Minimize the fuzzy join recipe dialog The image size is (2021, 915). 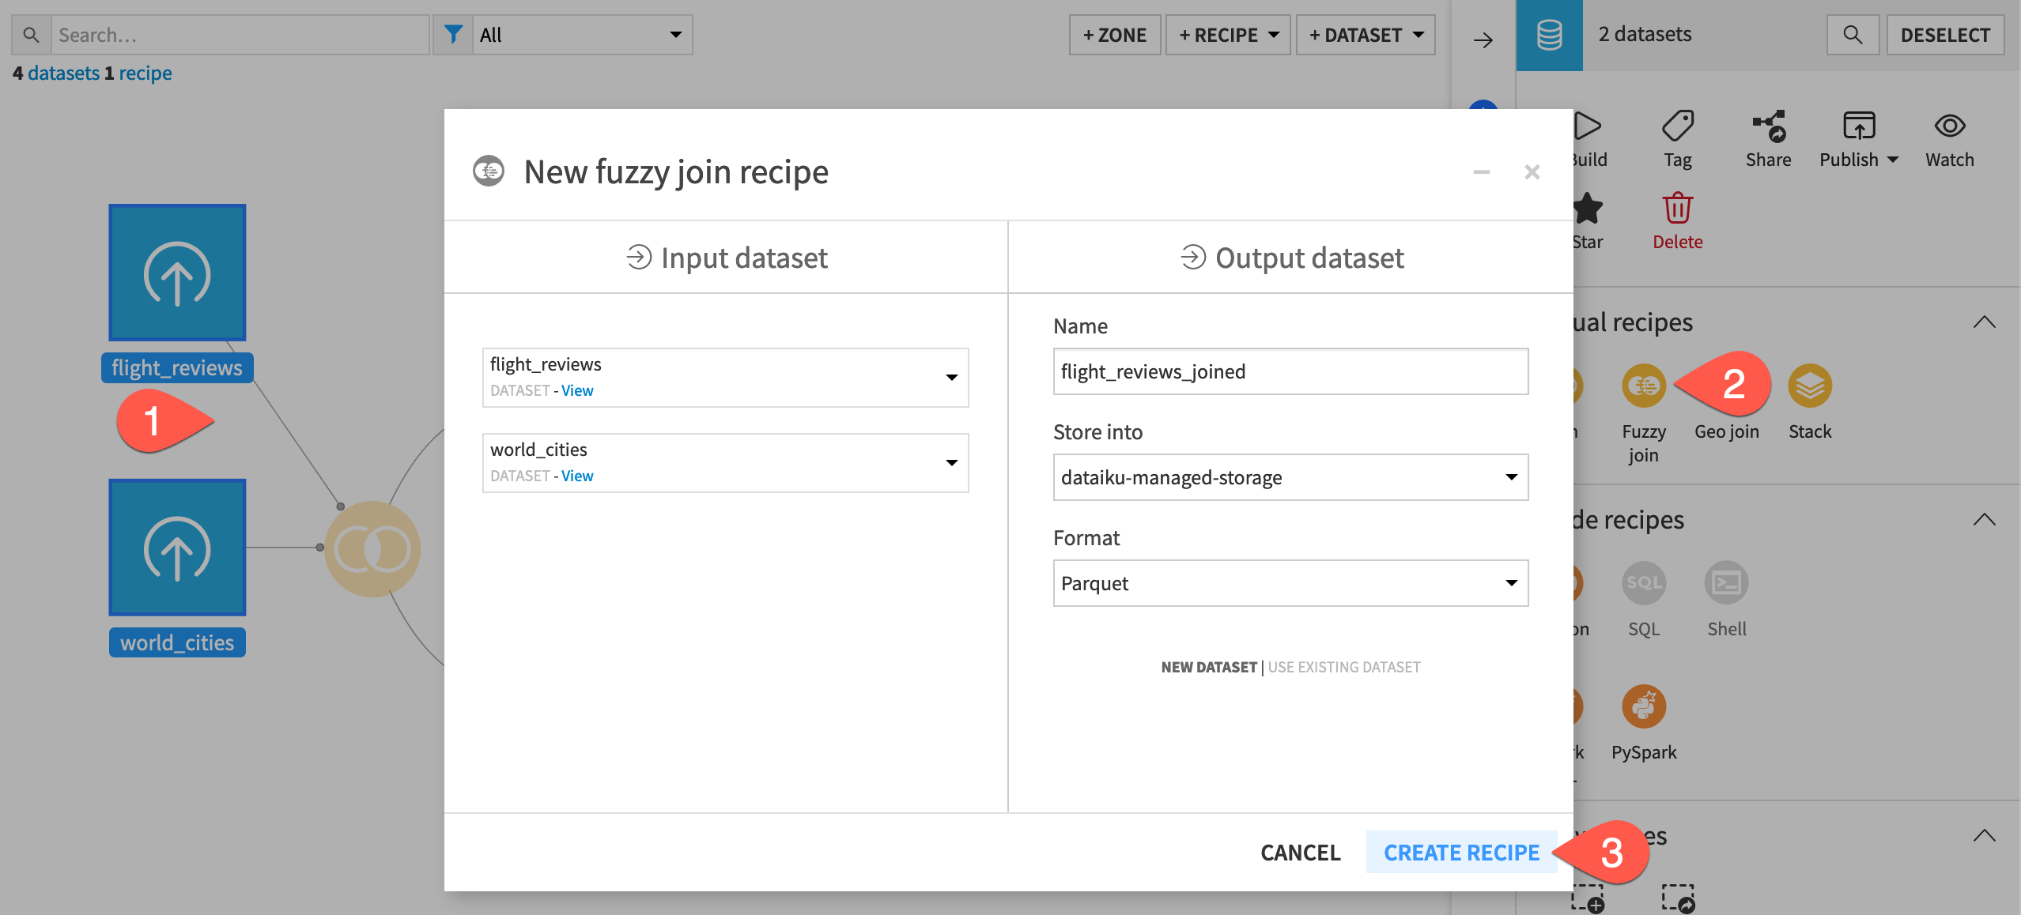point(1482,172)
